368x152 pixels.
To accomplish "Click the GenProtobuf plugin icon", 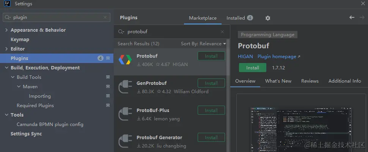I will tap(125, 87).
